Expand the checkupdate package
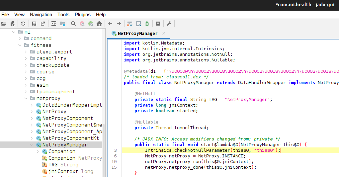Screen dimensions: 339x177 point(26,65)
